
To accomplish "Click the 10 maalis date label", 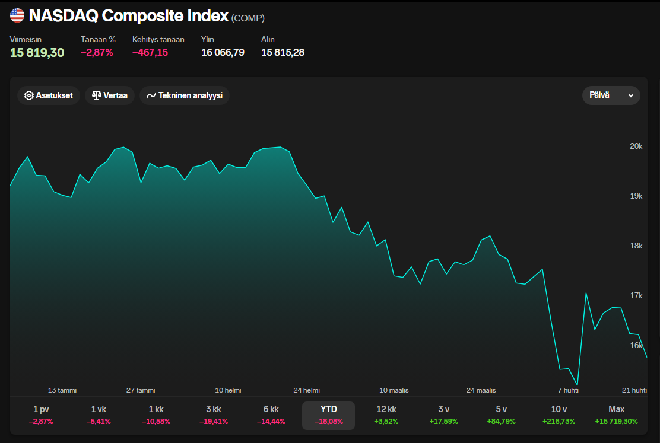I will (394, 390).
